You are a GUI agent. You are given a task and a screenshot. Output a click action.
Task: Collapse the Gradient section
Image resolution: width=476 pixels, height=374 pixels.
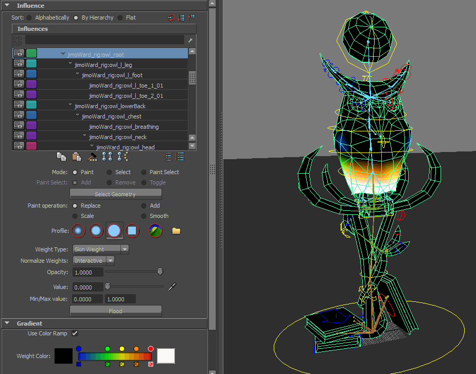(x=7, y=324)
